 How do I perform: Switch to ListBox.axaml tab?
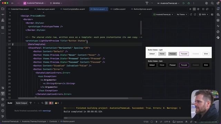(118, 9)
